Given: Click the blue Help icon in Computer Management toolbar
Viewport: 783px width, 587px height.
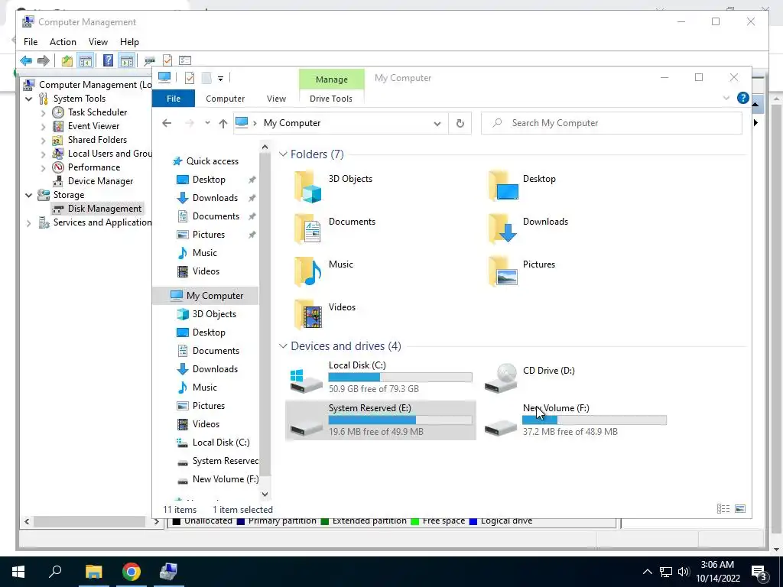Looking at the screenshot, I should pos(108,61).
